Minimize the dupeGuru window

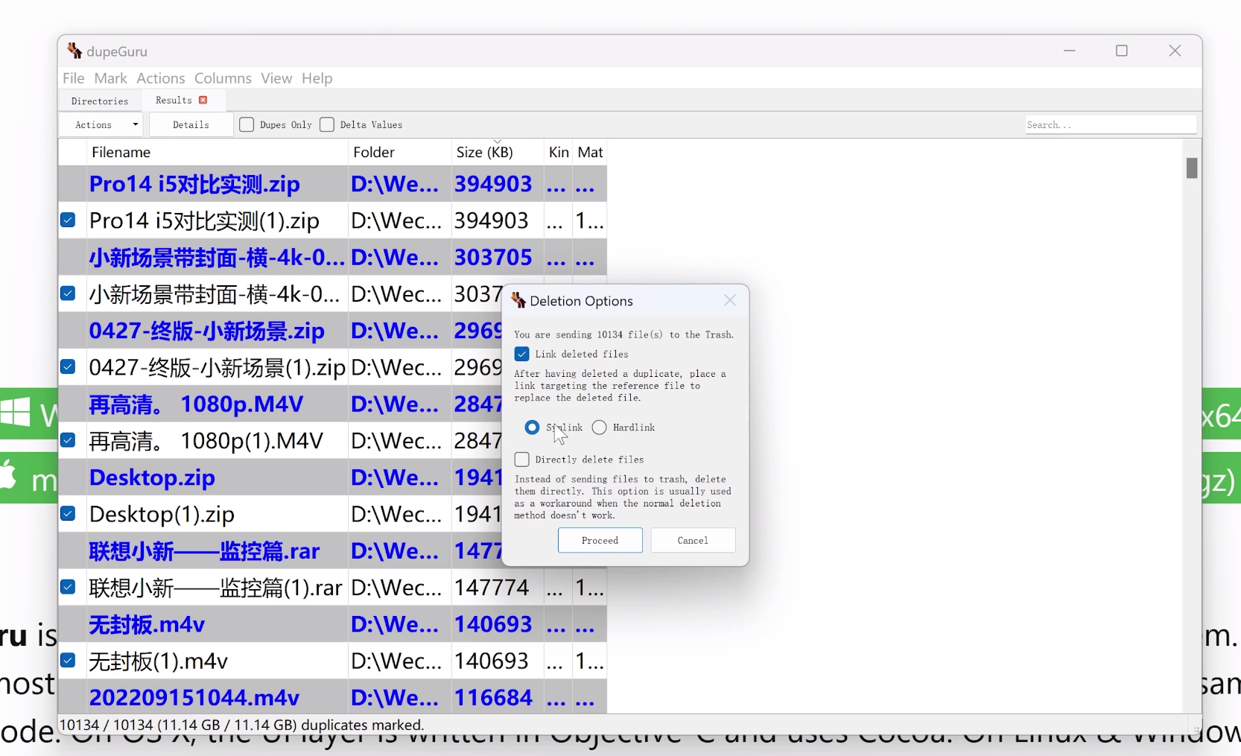(x=1069, y=51)
